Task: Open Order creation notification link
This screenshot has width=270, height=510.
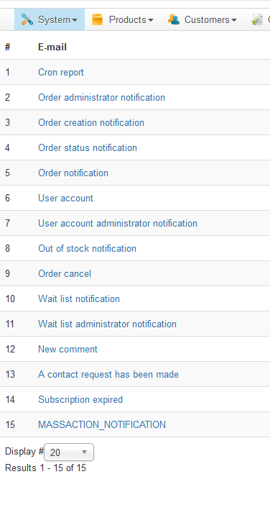Action: click(91, 122)
